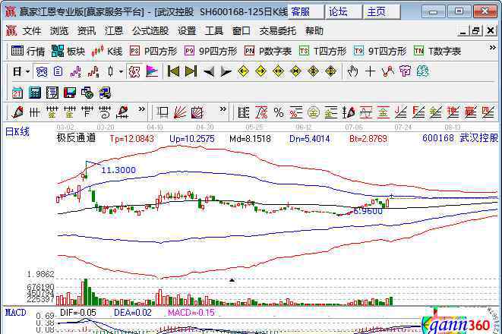The width and height of the screenshot is (502, 334).
Task: Click the yellow diamond four-way compress icon
Action: pyautogui.click(x=313, y=71)
